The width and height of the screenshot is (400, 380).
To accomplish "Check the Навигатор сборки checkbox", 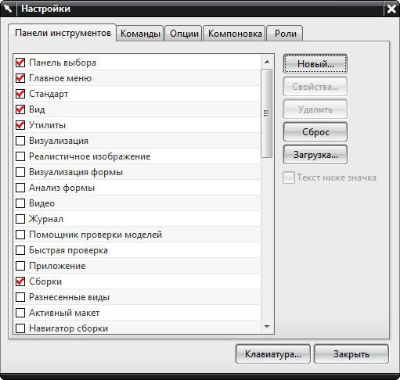I will click(x=20, y=328).
